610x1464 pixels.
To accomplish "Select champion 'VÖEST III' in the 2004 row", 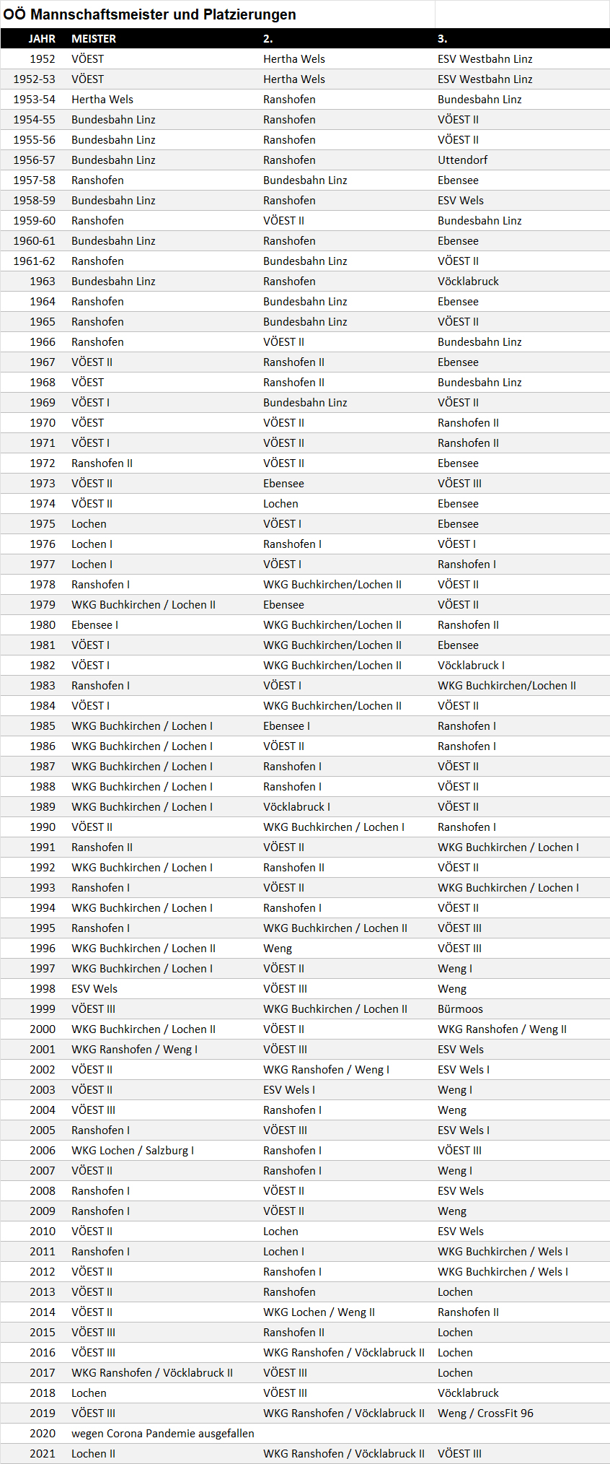I will point(93,1110).
